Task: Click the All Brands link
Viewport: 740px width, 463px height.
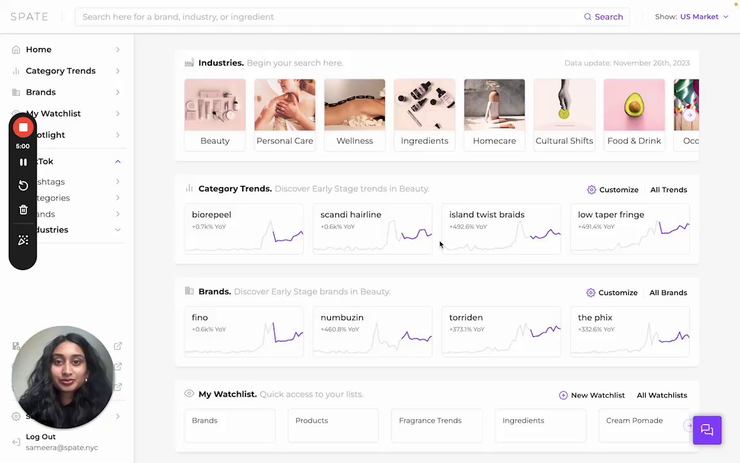Action: (667, 293)
